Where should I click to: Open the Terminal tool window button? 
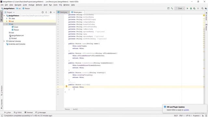29,112
